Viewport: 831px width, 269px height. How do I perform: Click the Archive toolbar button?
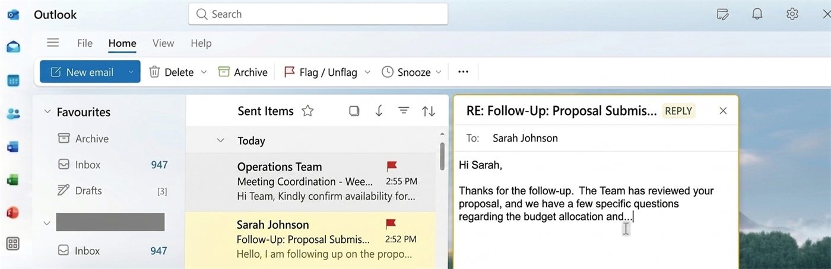point(243,72)
